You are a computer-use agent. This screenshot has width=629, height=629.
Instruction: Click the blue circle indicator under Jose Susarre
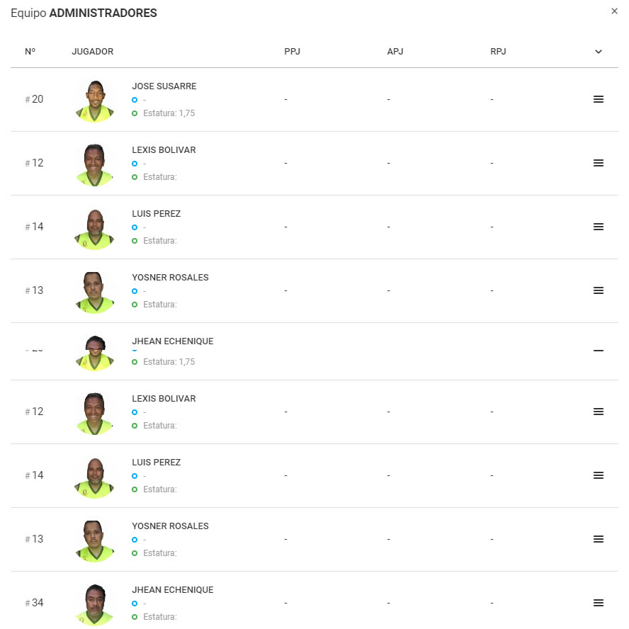(135, 100)
